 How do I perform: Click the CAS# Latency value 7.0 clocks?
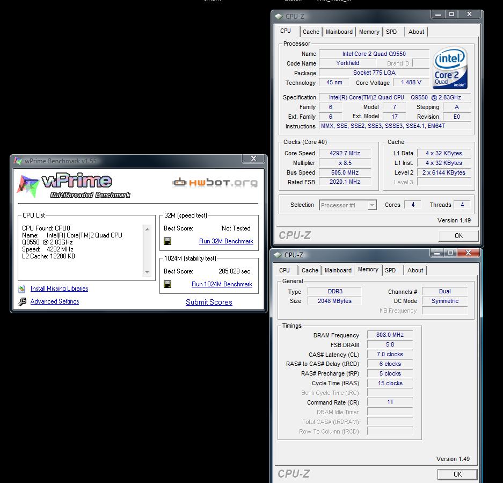click(x=390, y=354)
